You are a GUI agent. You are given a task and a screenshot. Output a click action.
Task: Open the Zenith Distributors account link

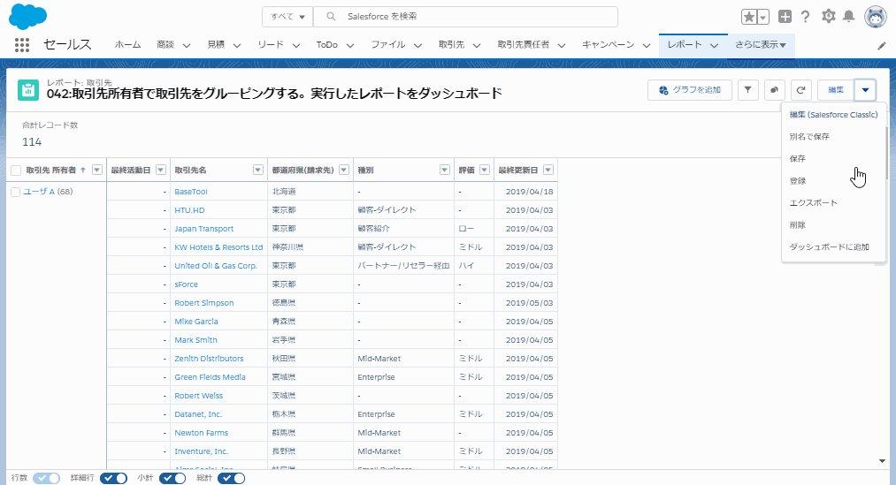pyautogui.click(x=209, y=359)
